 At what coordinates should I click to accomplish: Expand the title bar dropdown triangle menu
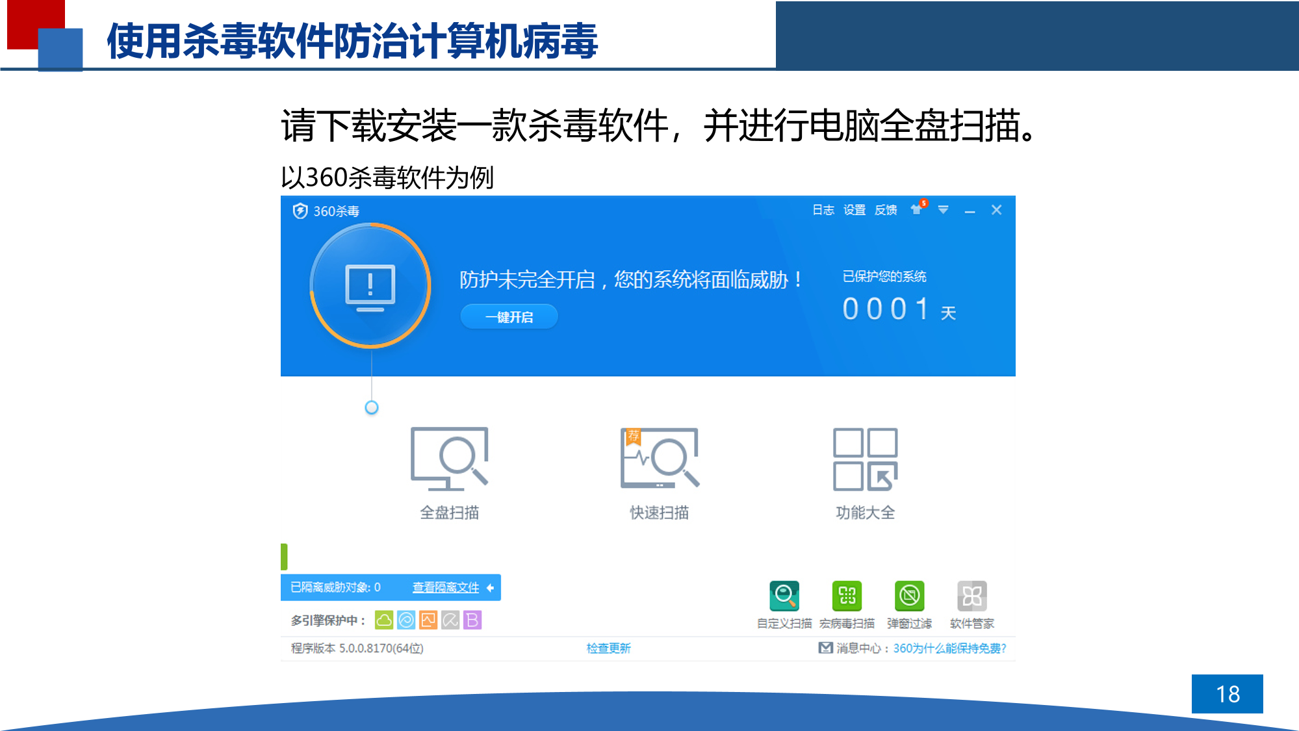(943, 210)
